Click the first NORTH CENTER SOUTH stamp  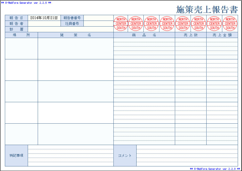click(x=121, y=23)
